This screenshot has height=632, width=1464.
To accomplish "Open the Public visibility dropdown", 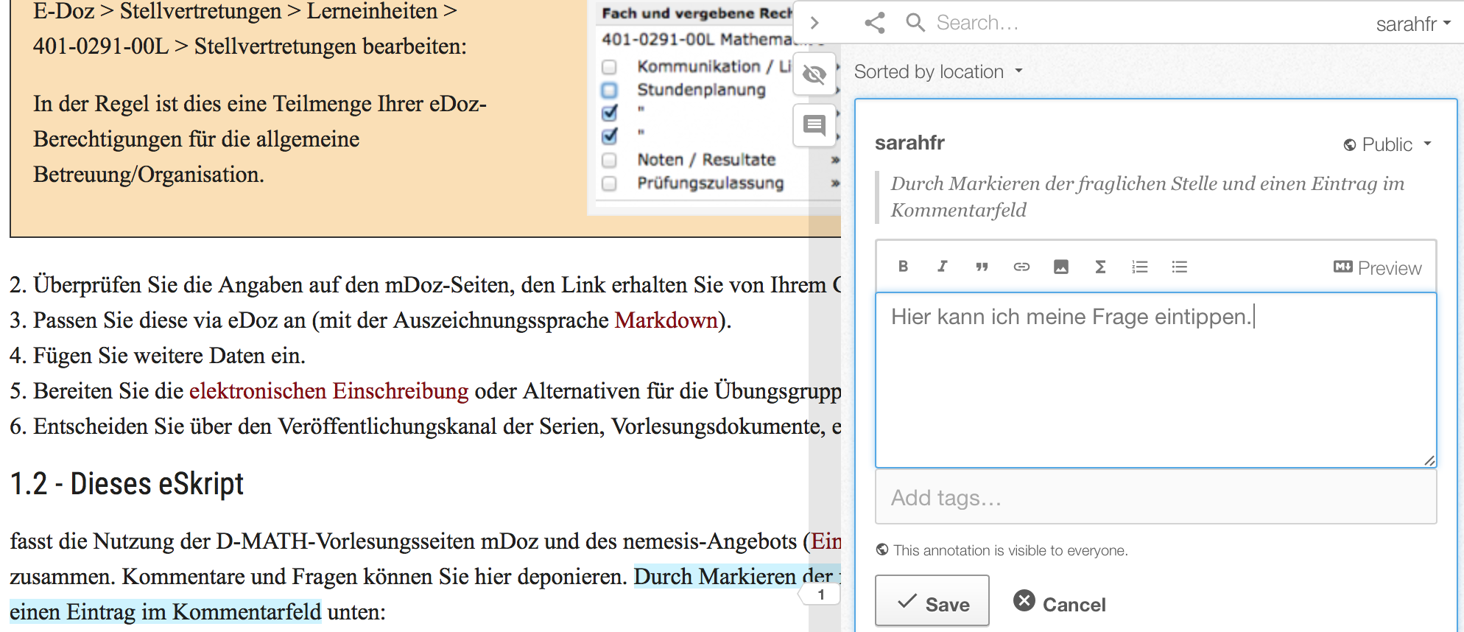I will click(1387, 144).
